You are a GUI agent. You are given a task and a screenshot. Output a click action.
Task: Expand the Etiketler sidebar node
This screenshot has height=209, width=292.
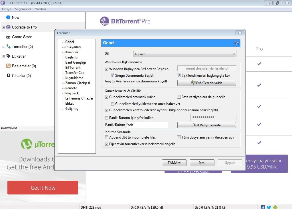(4, 56)
